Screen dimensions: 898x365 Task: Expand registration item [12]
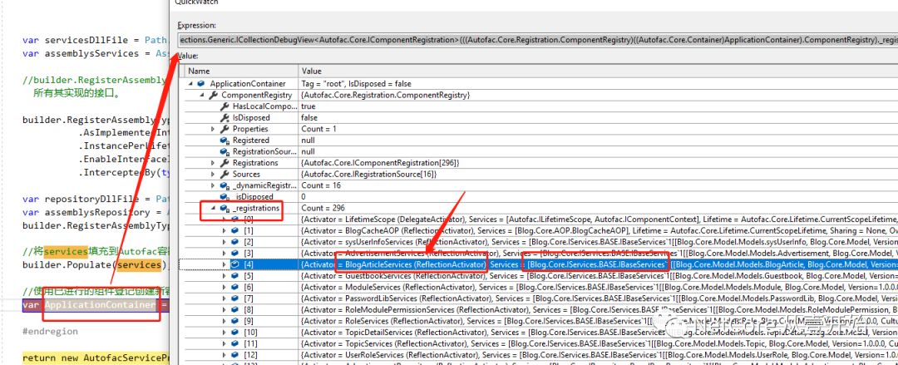point(224,355)
